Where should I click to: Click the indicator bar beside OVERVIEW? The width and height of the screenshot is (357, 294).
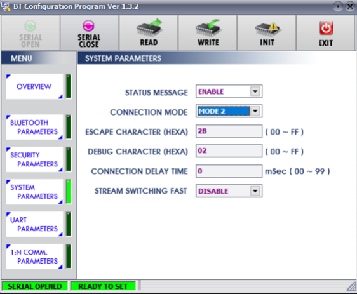pyautogui.click(x=69, y=86)
